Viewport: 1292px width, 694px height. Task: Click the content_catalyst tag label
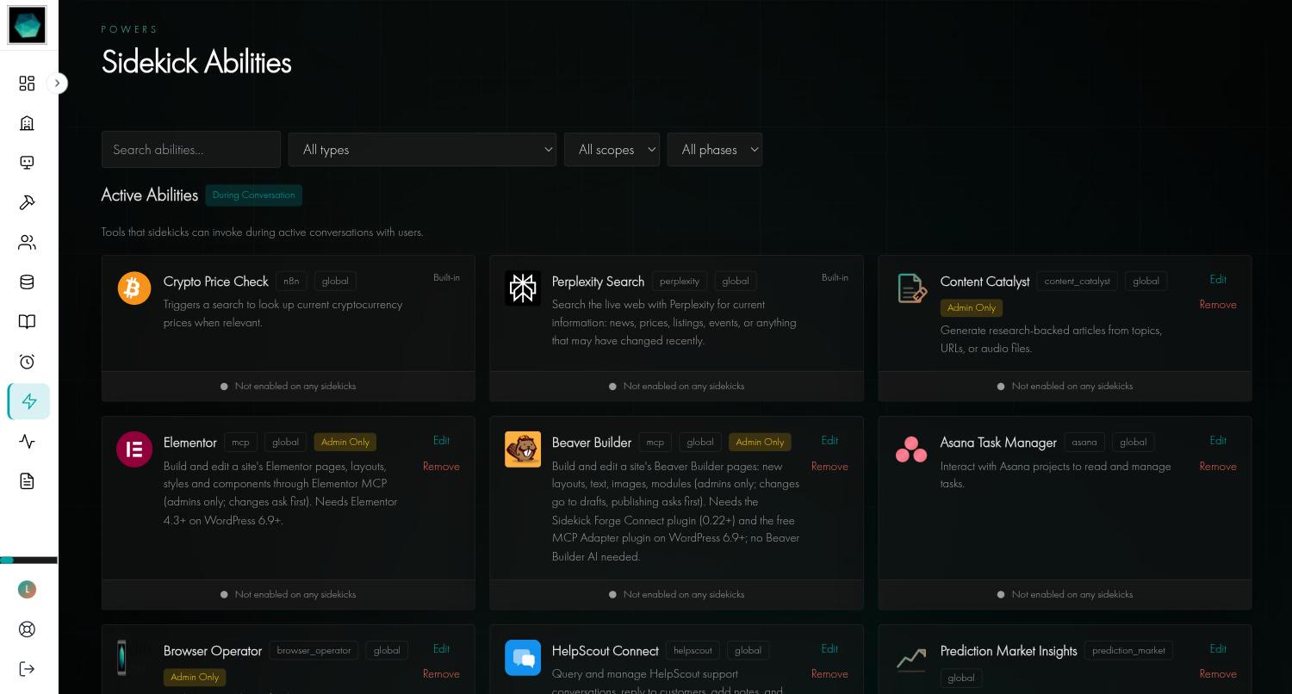1077,282
